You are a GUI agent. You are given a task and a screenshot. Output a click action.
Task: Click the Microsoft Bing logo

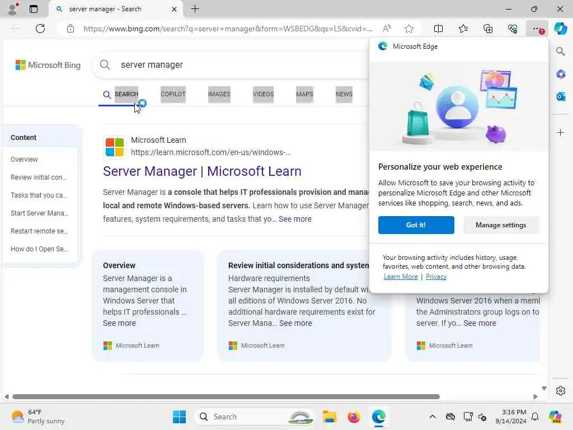click(48, 65)
